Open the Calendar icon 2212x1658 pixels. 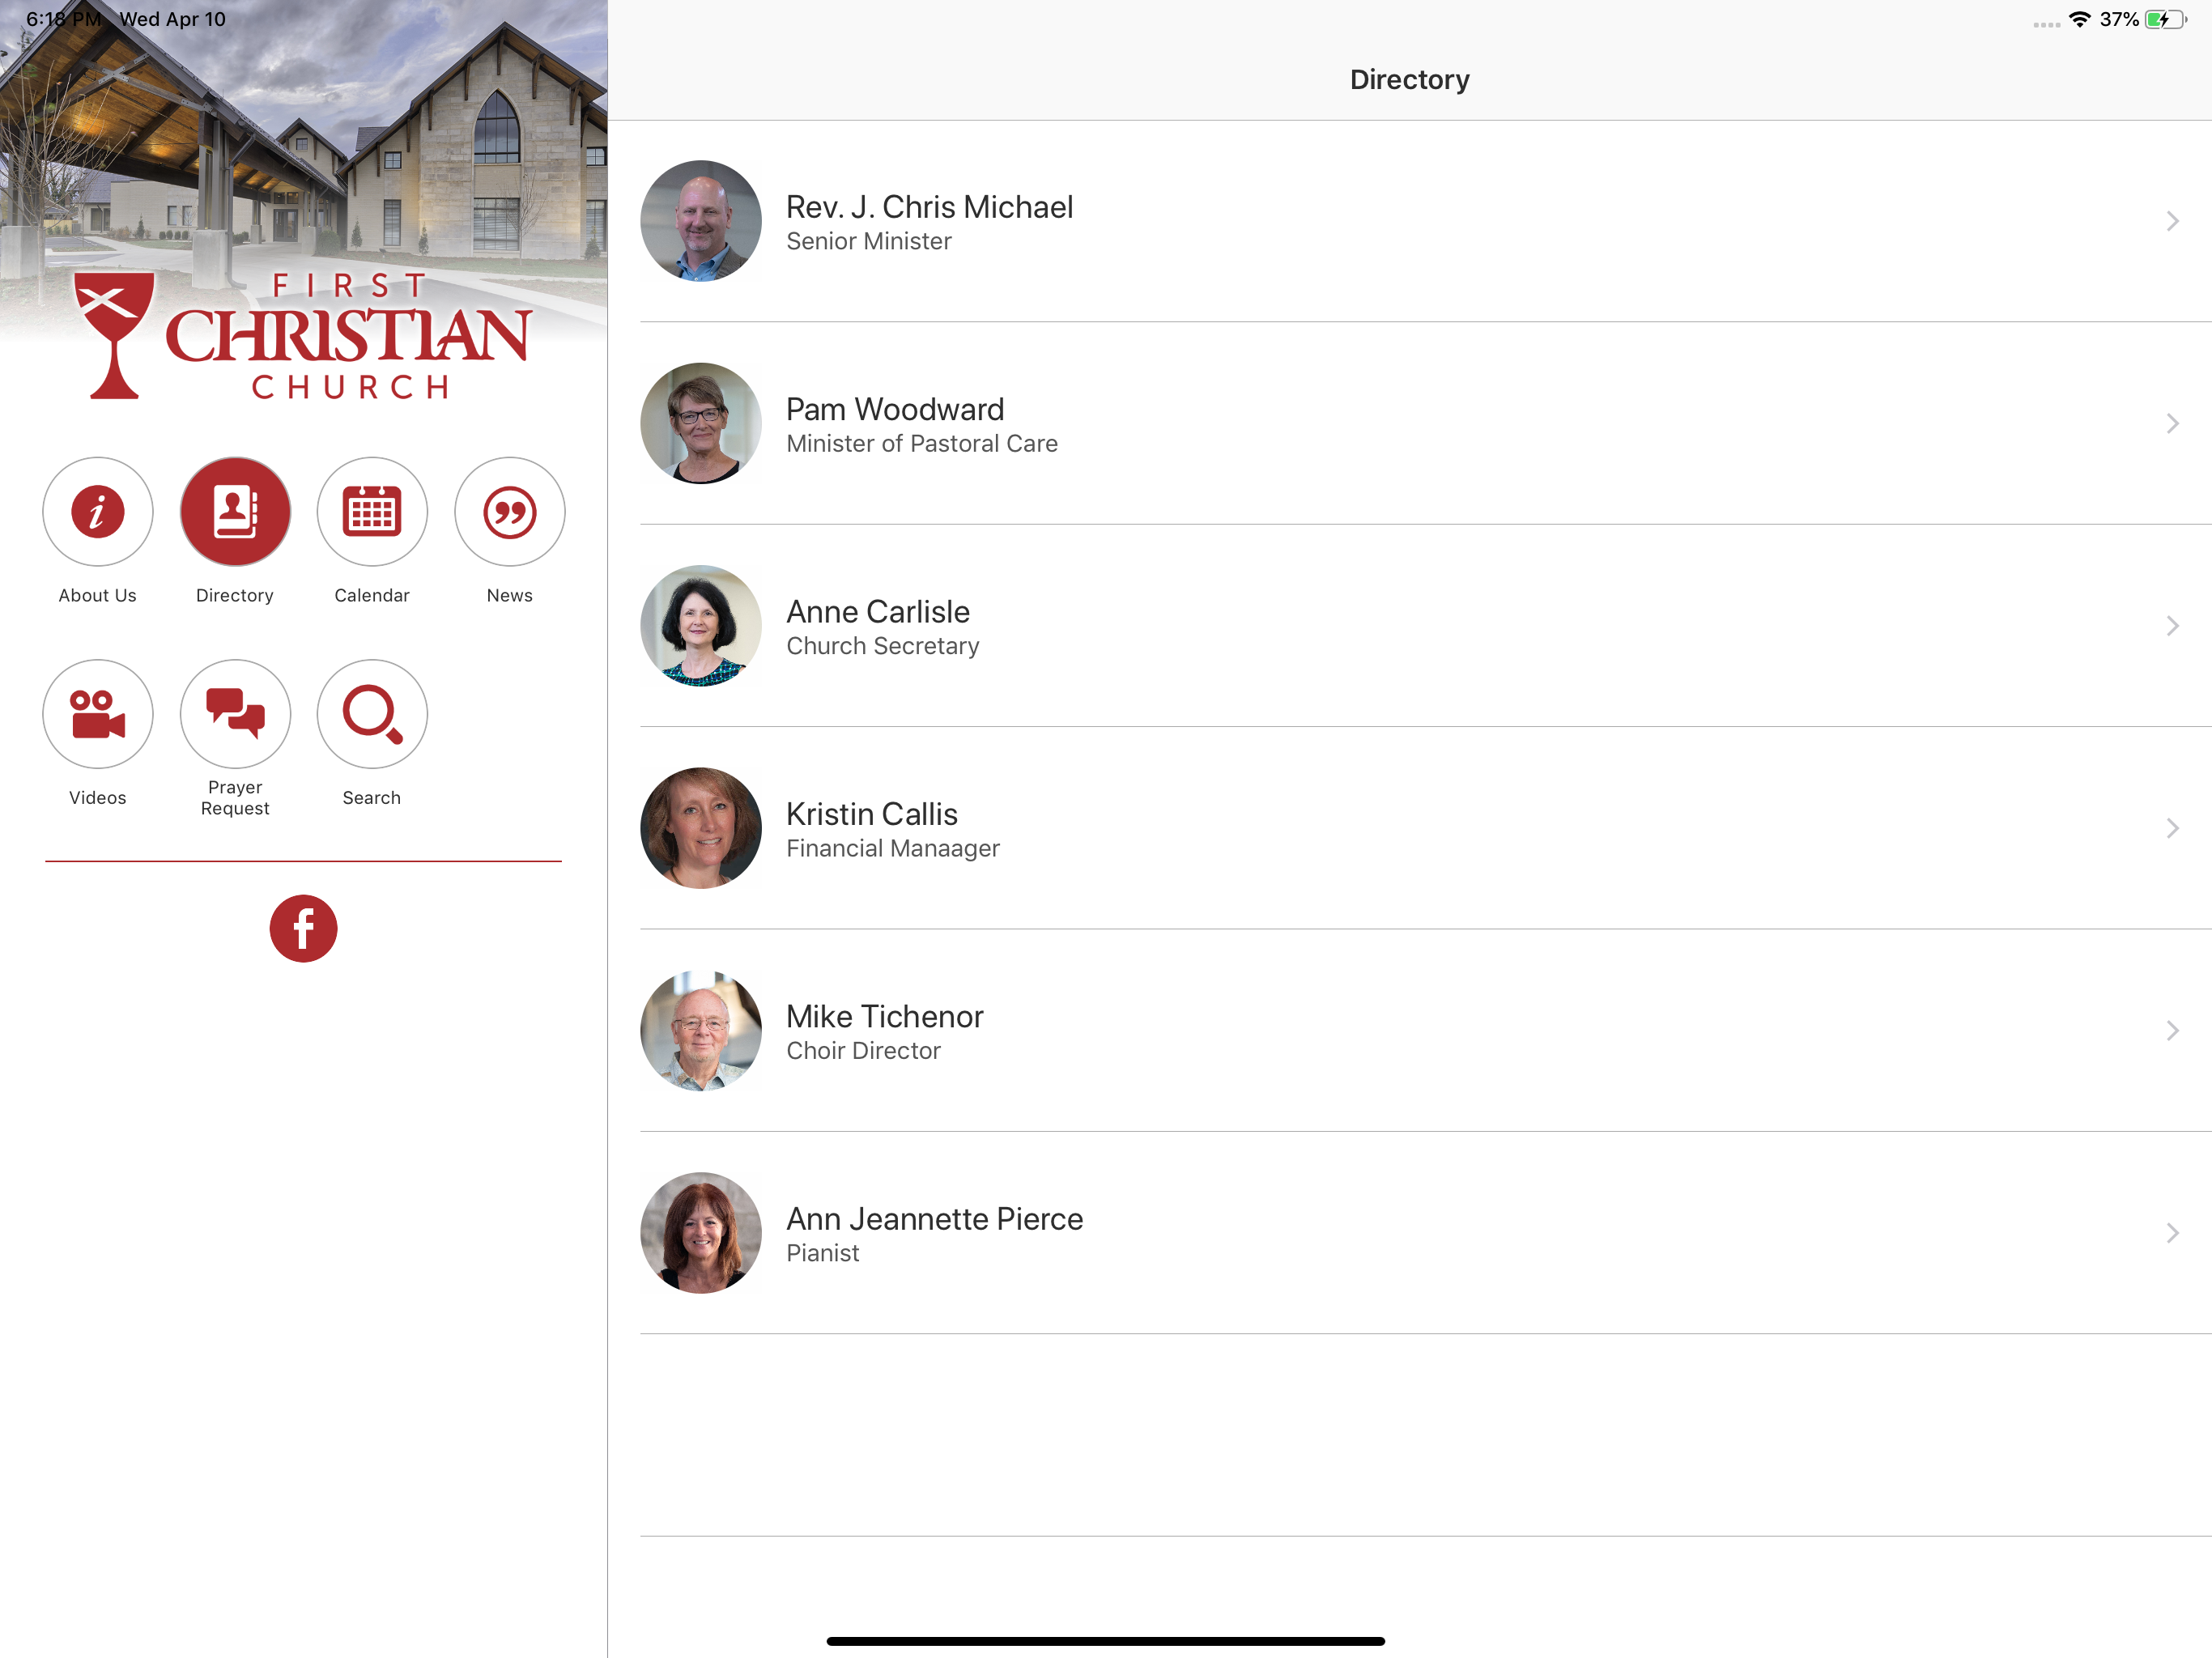pos(372,512)
